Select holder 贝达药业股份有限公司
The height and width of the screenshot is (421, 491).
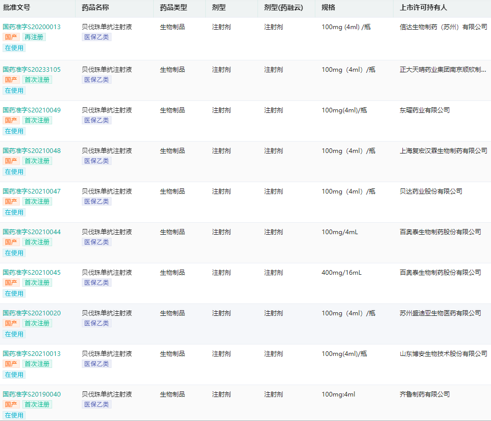point(431,192)
